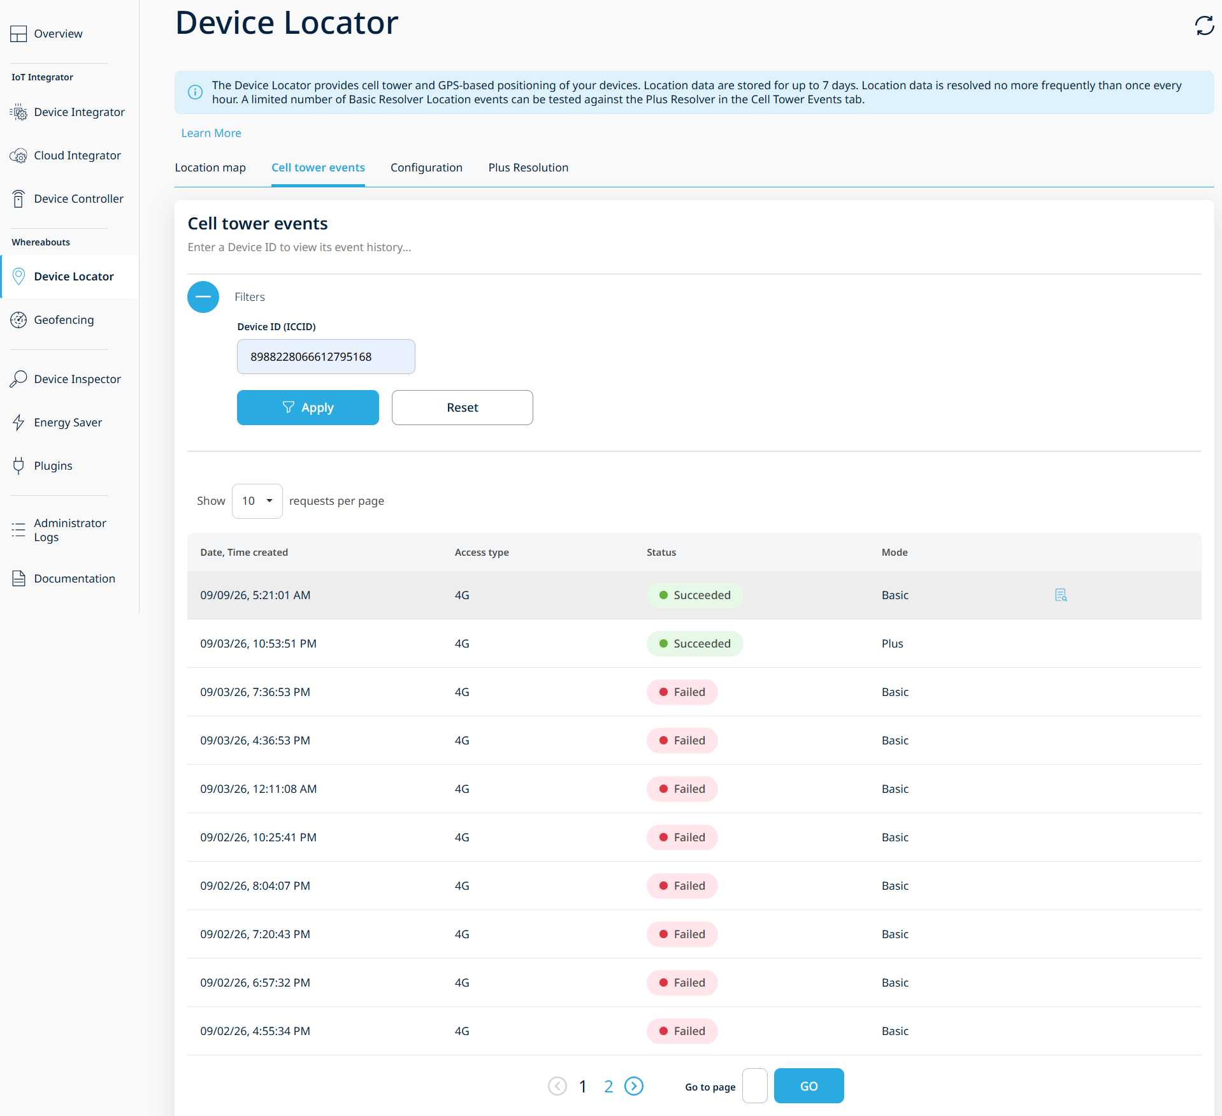Apply the Device ID filter
1222x1116 pixels.
pyautogui.click(x=308, y=408)
